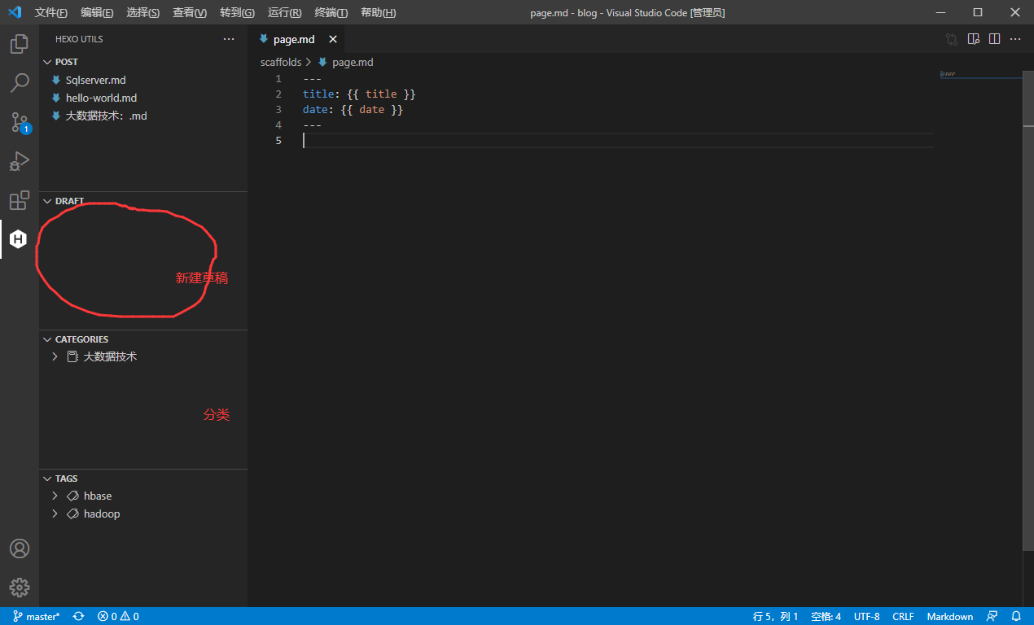The width and height of the screenshot is (1034, 625).
Task: Expand the 大数据技术 category chevron
Action: pyautogui.click(x=55, y=356)
